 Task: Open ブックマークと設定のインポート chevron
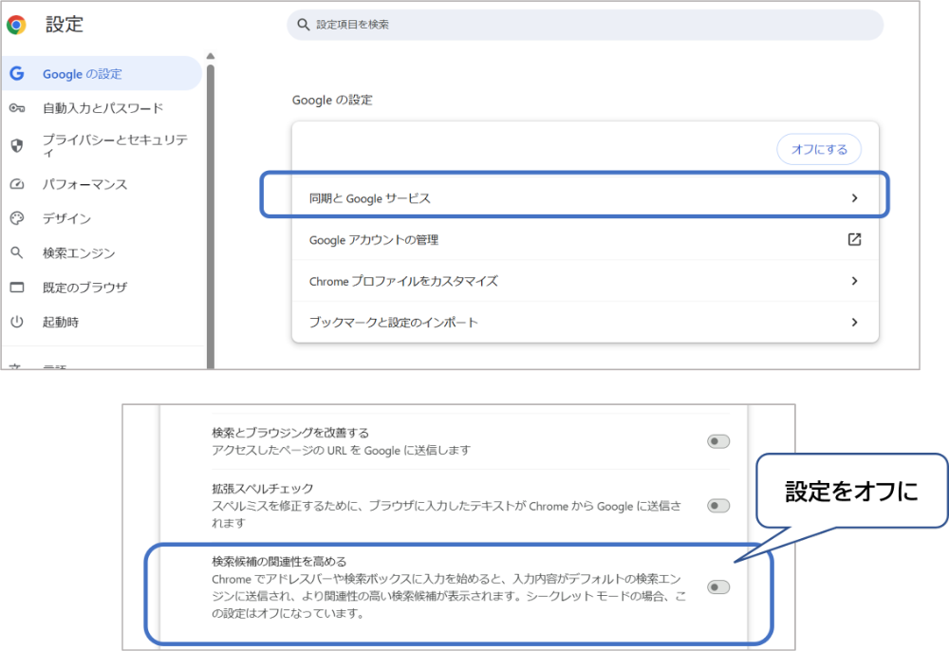854,322
